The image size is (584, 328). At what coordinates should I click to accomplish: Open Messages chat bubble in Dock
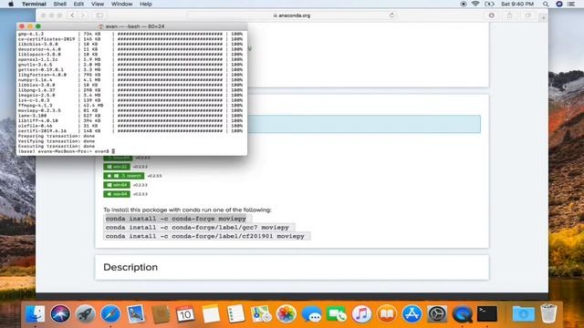pos(311,314)
